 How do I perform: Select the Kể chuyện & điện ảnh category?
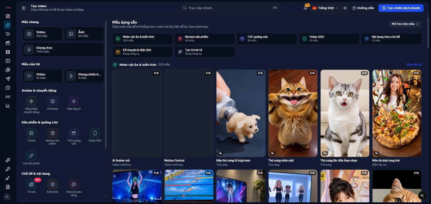[x=142, y=52]
